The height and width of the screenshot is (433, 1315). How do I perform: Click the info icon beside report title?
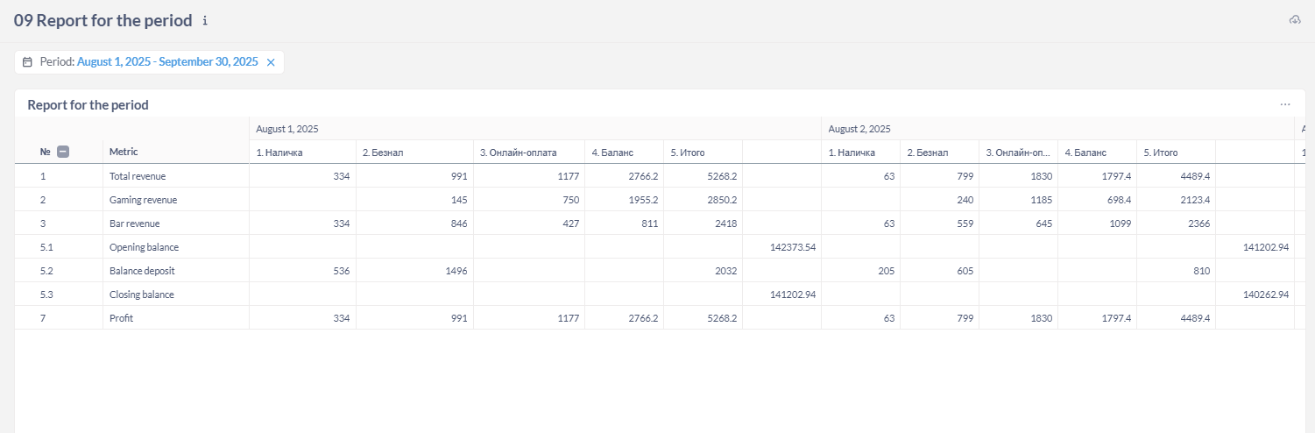pos(205,21)
